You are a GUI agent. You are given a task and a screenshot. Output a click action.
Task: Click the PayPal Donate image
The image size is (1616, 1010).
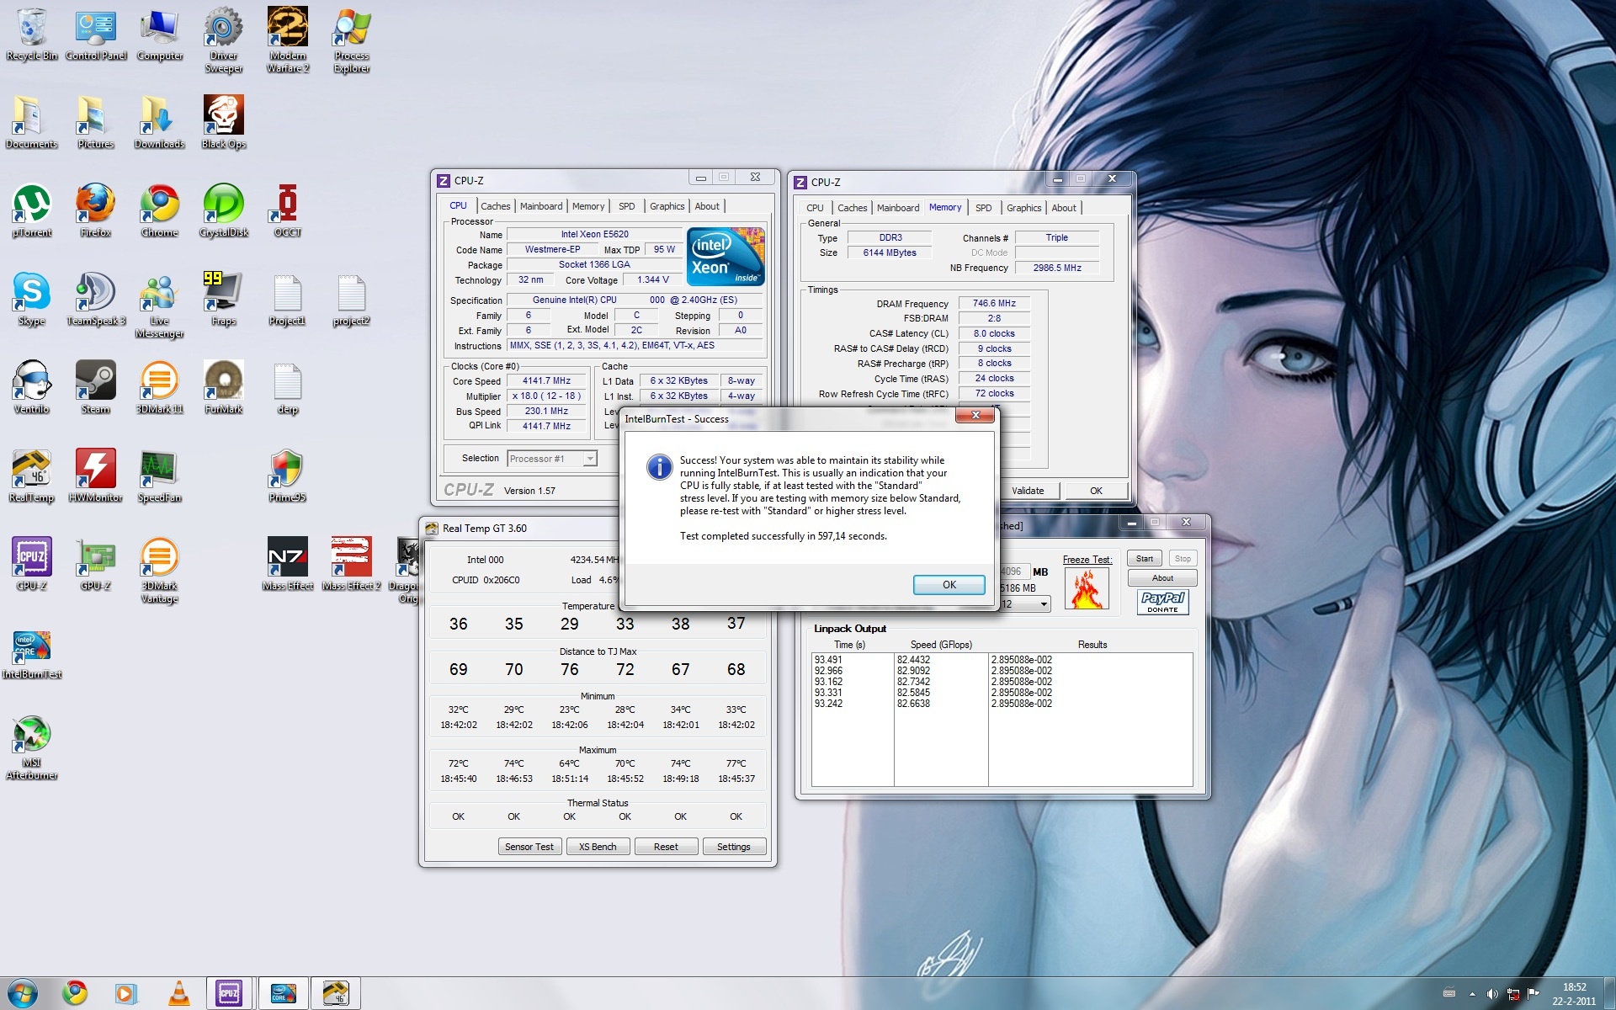click(x=1162, y=602)
